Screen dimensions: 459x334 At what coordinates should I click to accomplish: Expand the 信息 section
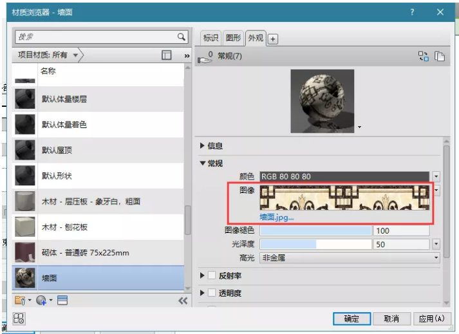click(x=203, y=146)
